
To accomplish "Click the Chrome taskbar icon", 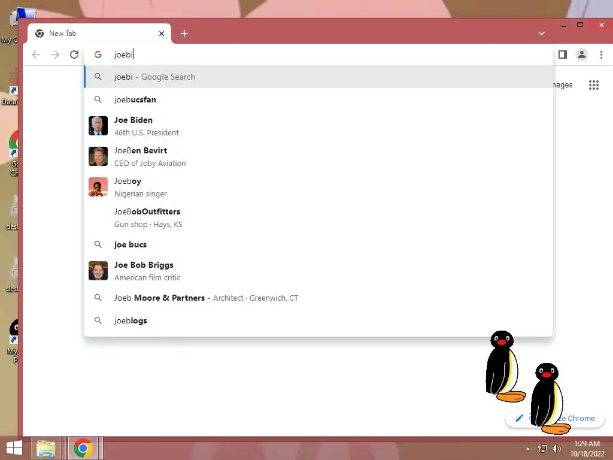I will pyautogui.click(x=83, y=448).
